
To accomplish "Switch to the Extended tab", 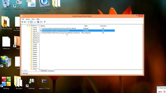I will click(44, 71).
